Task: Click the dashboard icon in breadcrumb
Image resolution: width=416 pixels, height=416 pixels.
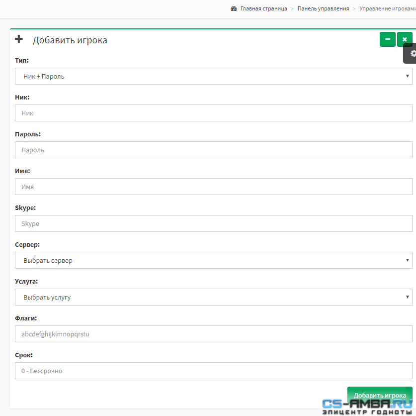Action: click(234, 8)
